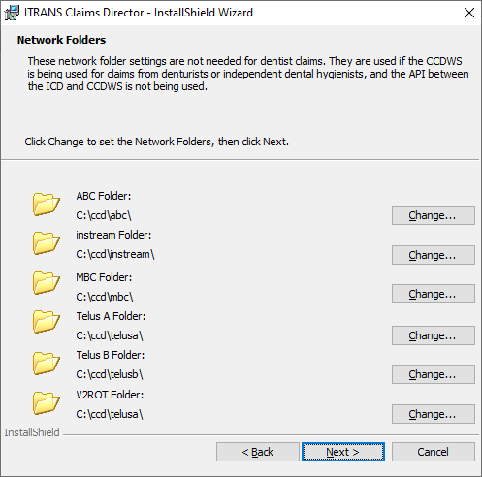Image resolution: width=482 pixels, height=477 pixels.
Task: Close the InstallShield Wizard window
Action: click(469, 13)
